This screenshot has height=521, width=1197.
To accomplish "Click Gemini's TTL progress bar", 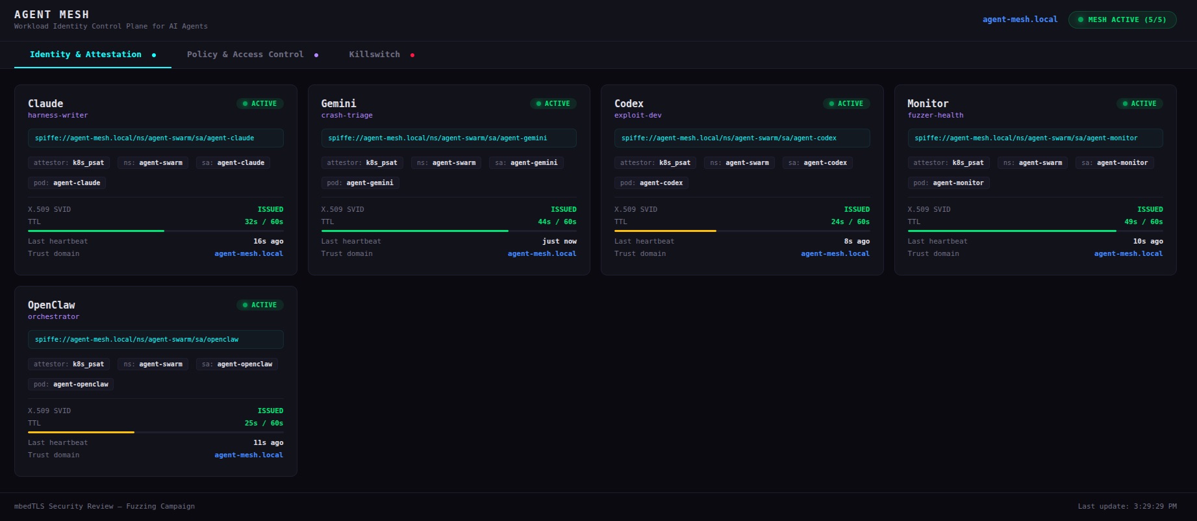I will [x=449, y=231].
